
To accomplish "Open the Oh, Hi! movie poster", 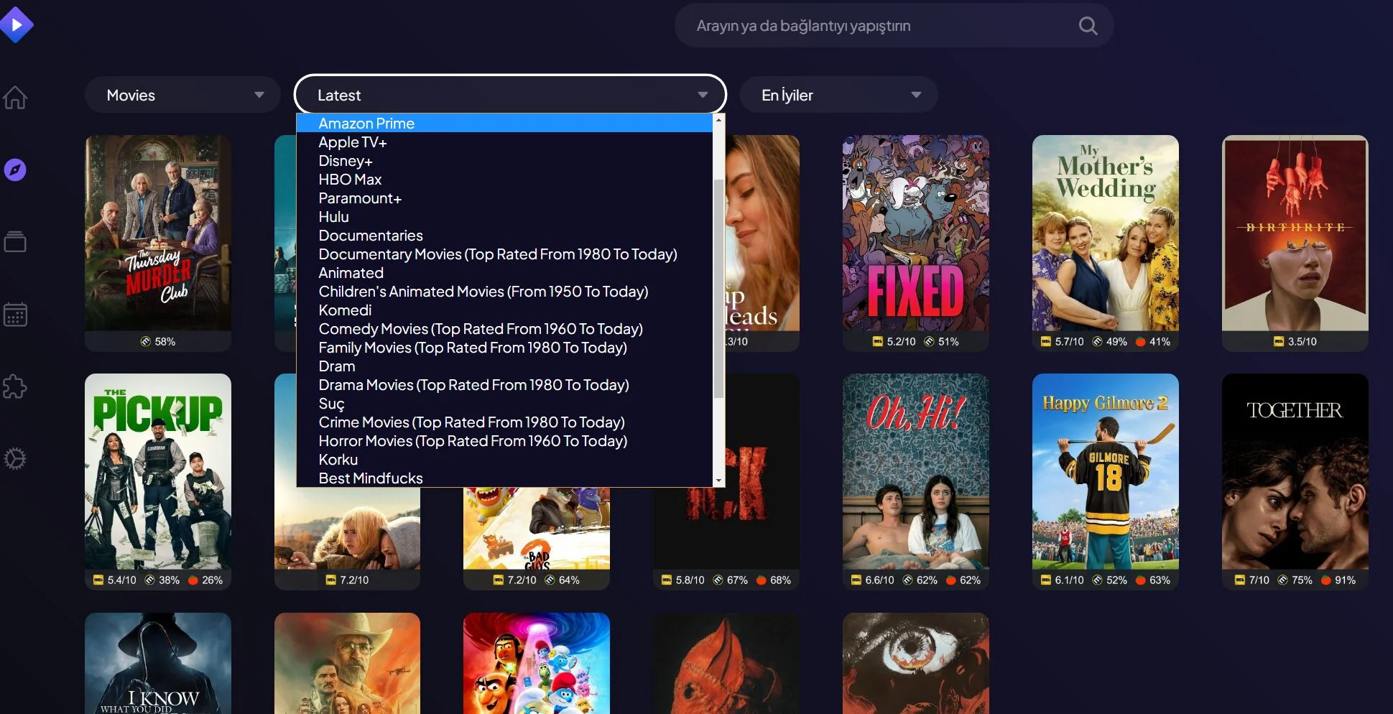I will (x=916, y=472).
